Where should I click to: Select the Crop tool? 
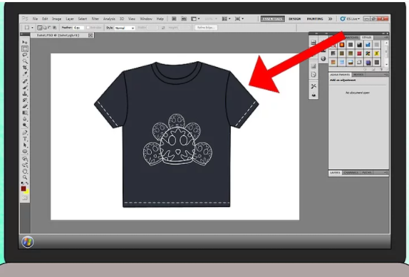[25, 68]
